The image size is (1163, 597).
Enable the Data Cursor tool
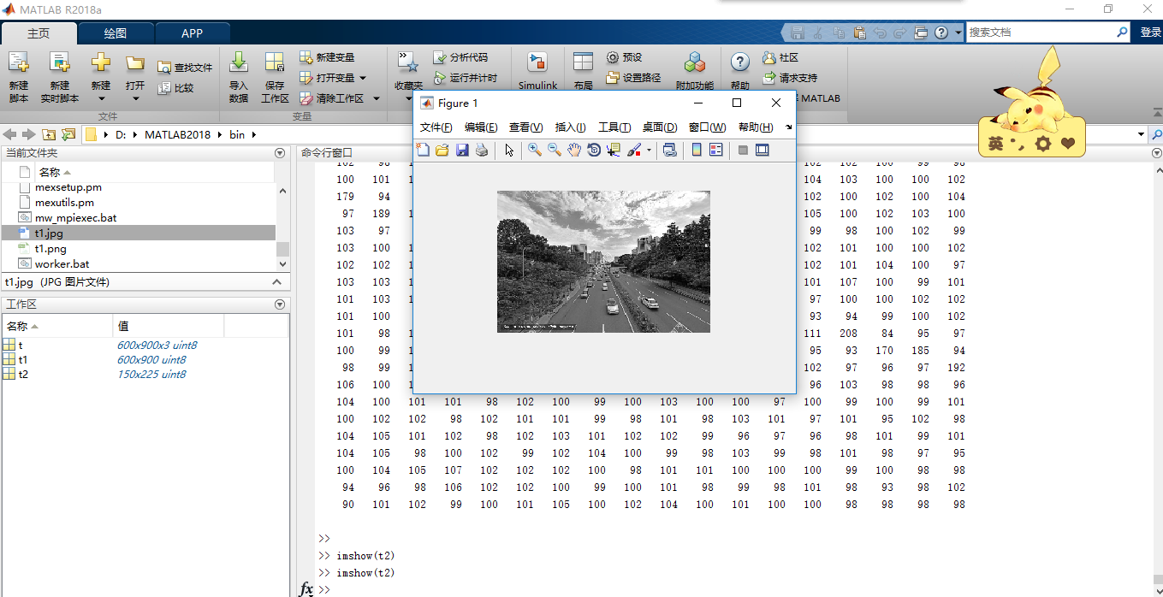(614, 150)
